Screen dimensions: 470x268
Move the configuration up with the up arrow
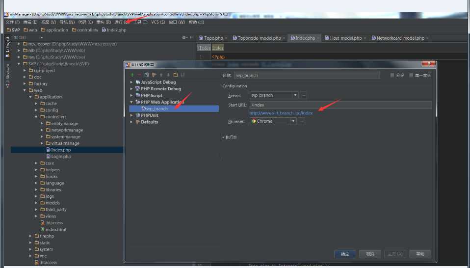pyautogui.click(x=161, y=75)
